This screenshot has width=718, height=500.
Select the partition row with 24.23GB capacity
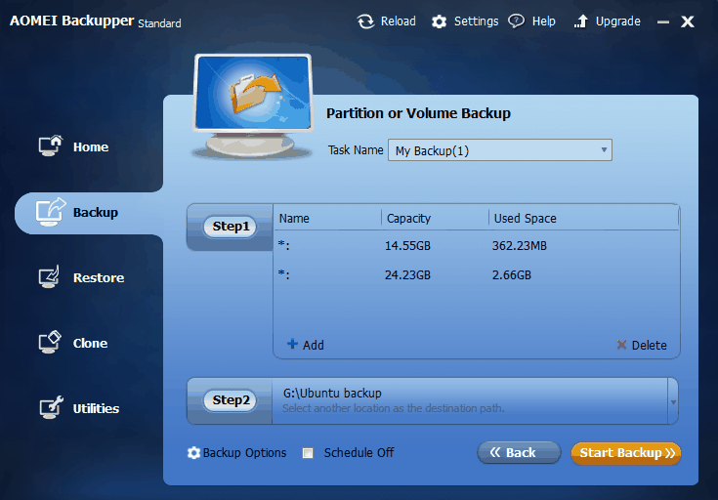[x=477, y=274]
